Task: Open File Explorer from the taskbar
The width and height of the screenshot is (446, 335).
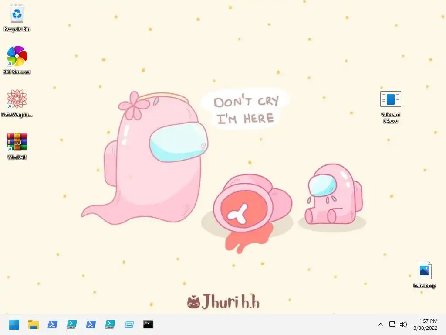Action: click(33, 325)
